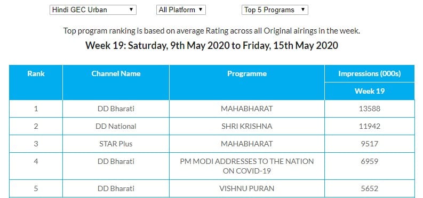Click the VISHNU PURAN programme cell
This screenshot has width=423, height=198.
(247, 188)
